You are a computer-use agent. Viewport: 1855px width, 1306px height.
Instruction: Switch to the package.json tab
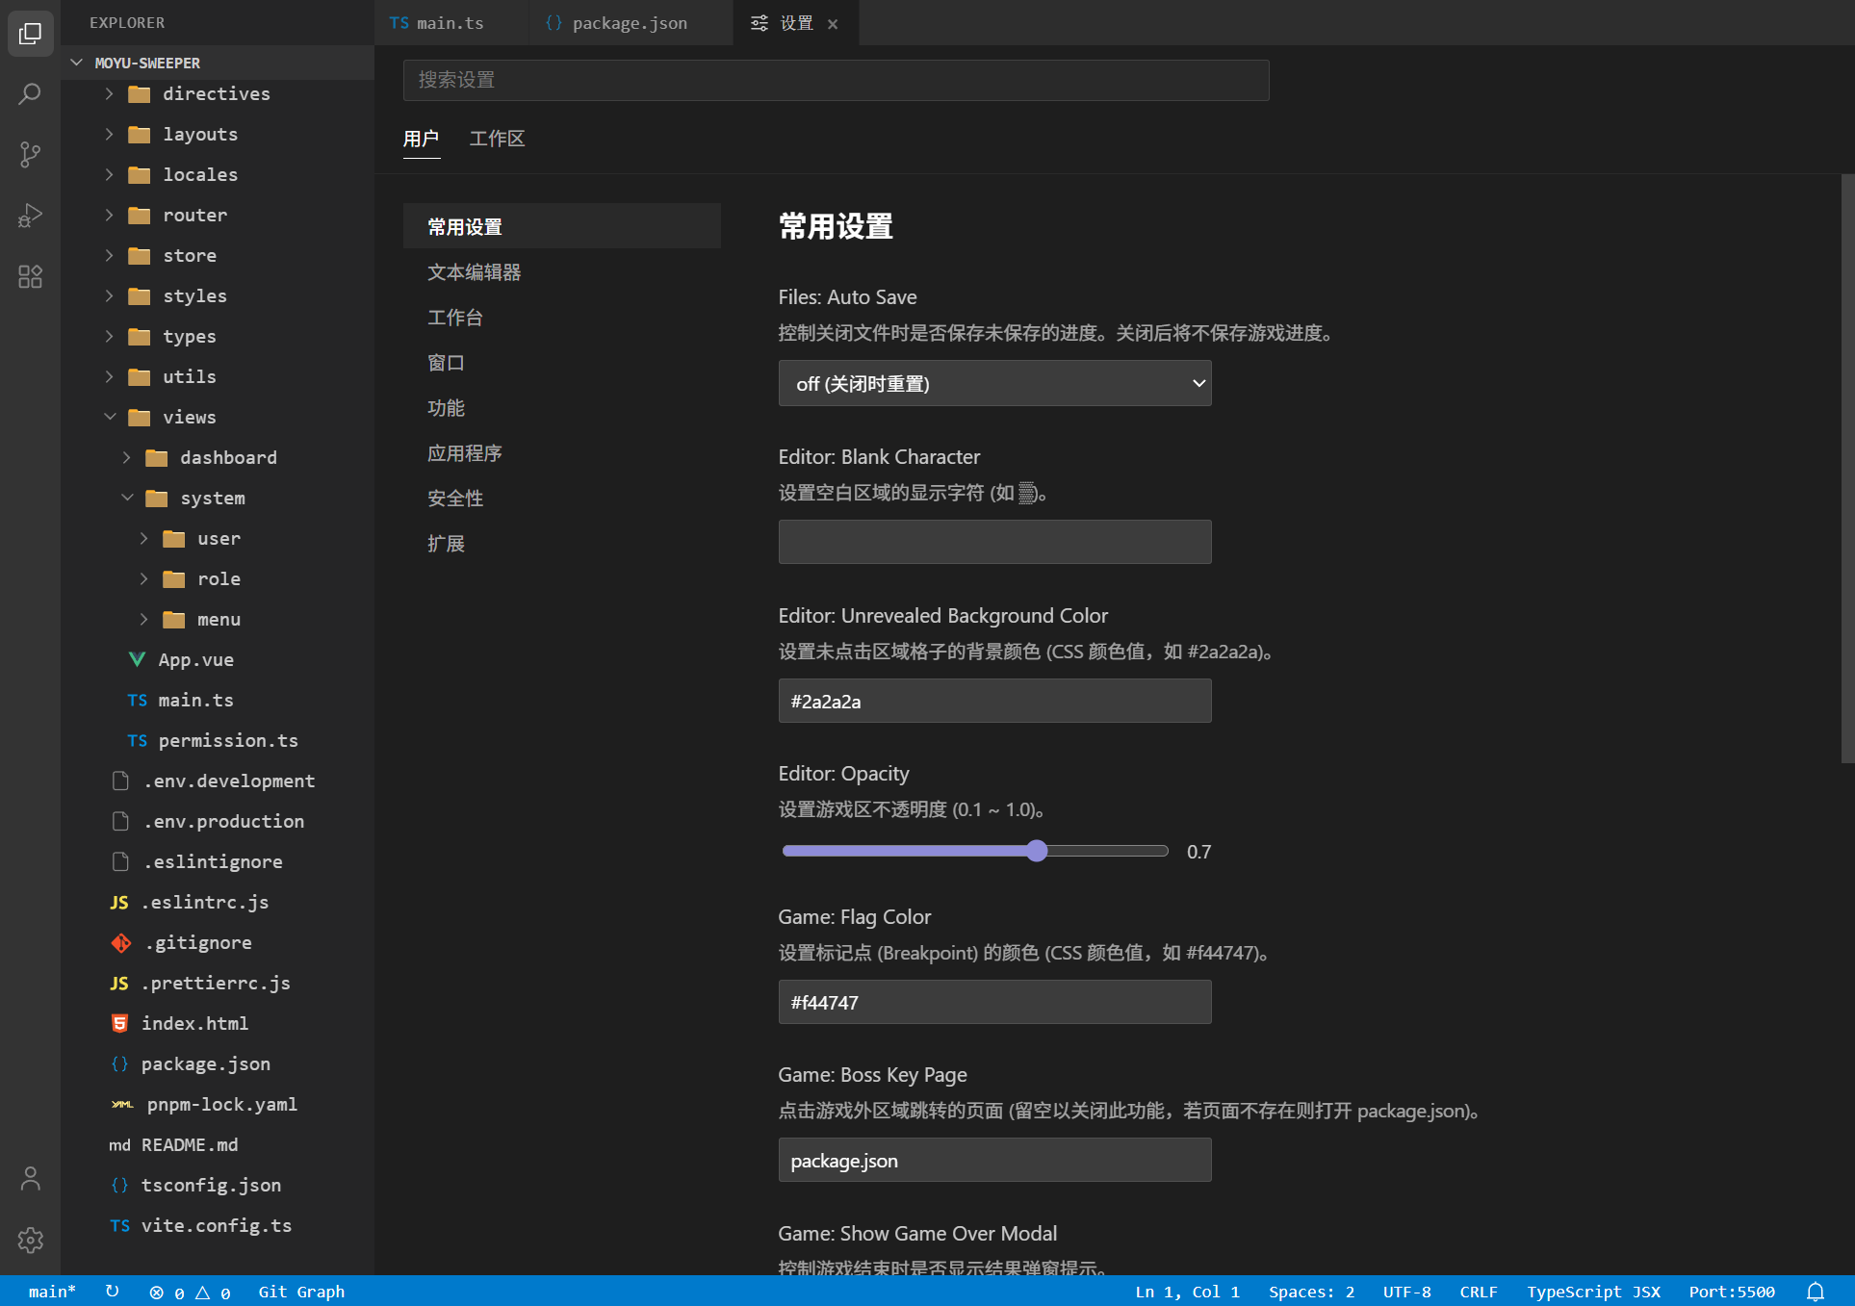[629, 23]
